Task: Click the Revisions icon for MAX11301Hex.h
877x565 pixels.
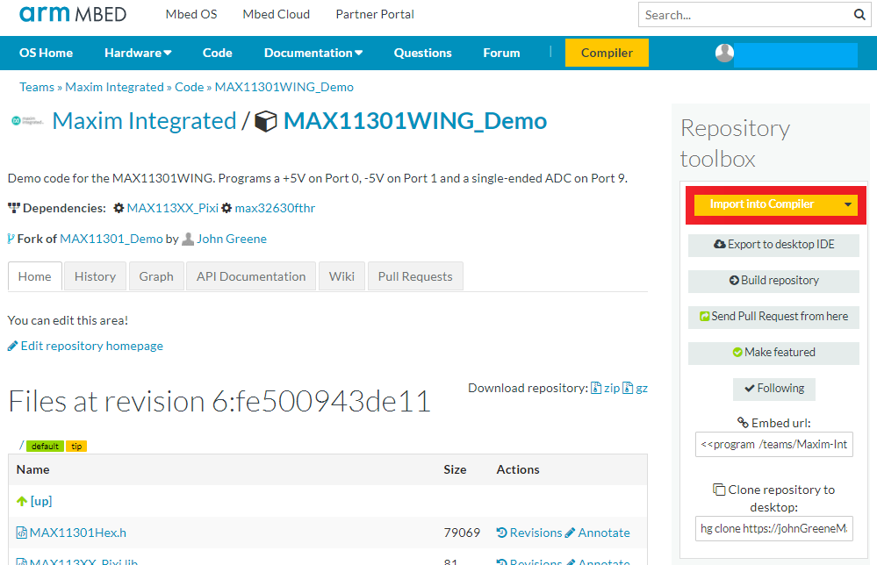Action: pos(501,533)
